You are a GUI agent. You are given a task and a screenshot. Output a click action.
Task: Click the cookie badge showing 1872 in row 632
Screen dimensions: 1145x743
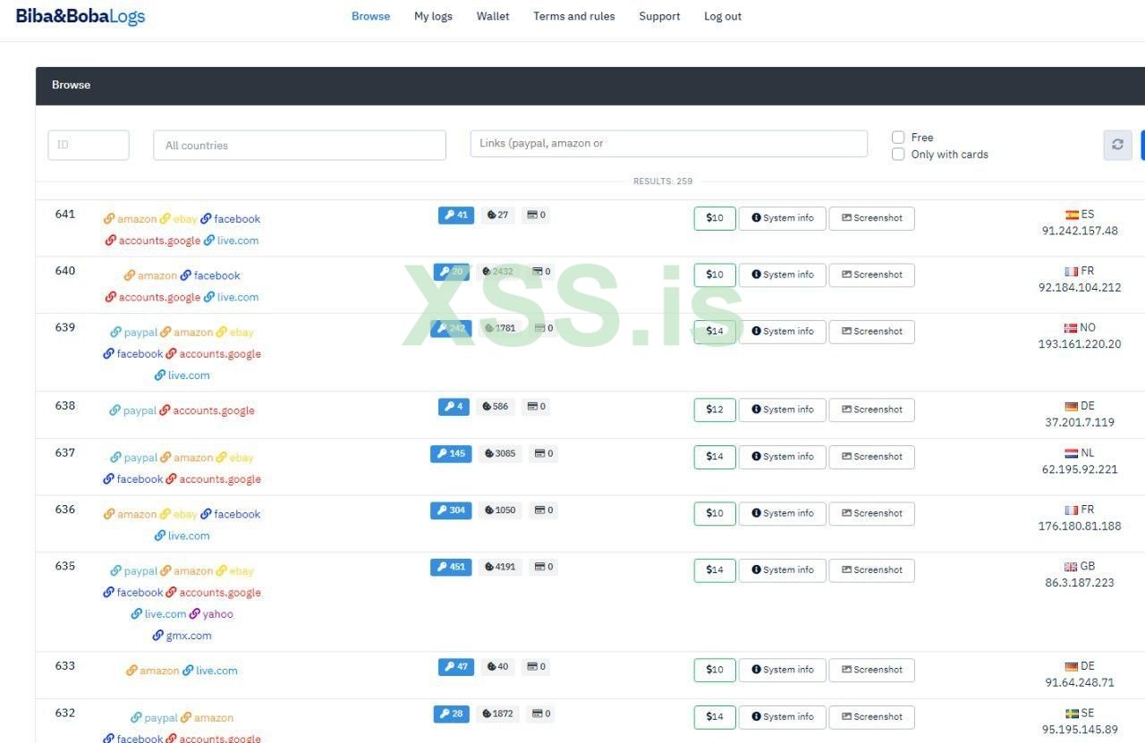pyautogui.click(x=497, y=714)
